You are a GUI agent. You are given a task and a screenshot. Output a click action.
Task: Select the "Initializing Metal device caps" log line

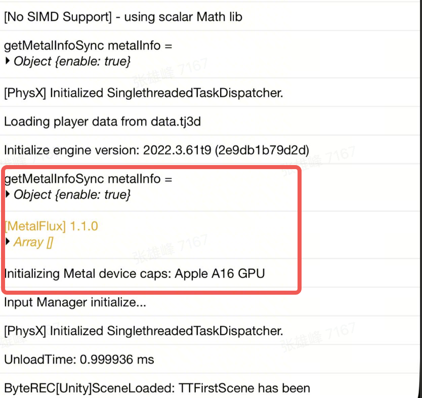point(135,274)
